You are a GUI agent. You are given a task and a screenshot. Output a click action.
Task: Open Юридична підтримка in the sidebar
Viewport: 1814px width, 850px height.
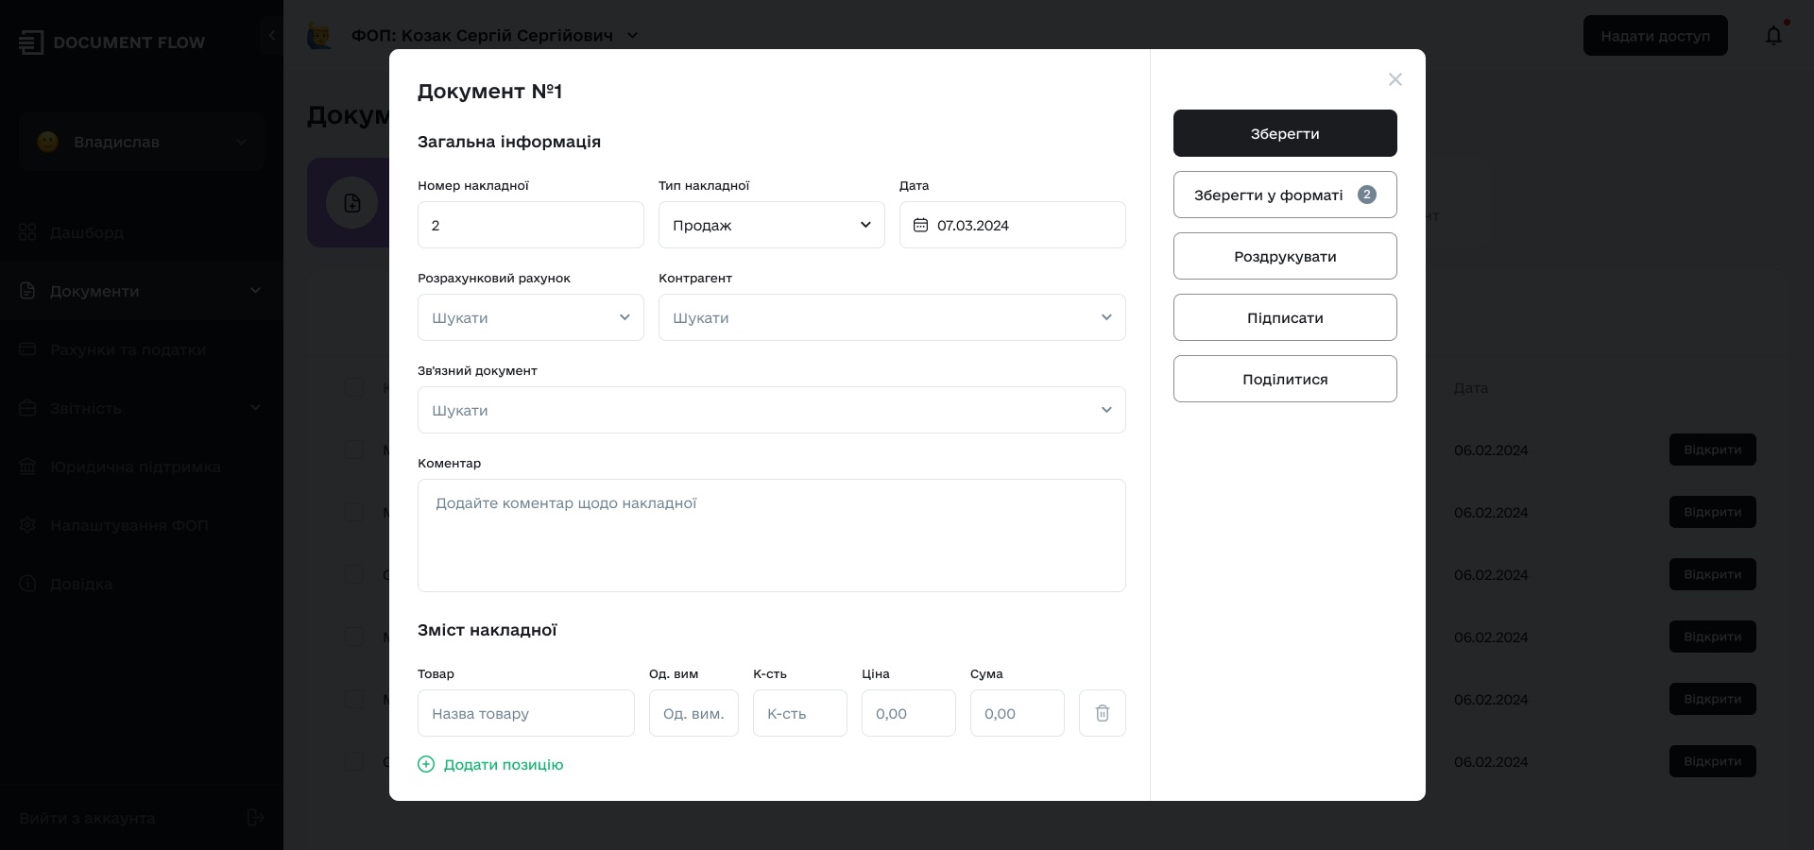click(135, 467)
